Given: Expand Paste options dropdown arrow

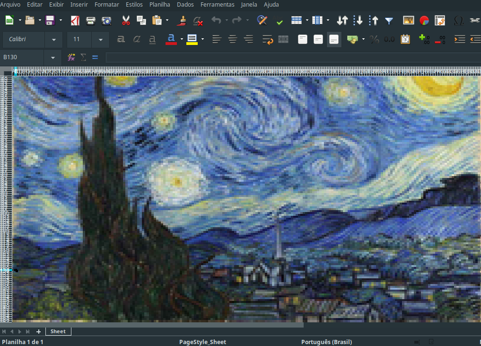Looking at the screenshot, I should [167, 20].
